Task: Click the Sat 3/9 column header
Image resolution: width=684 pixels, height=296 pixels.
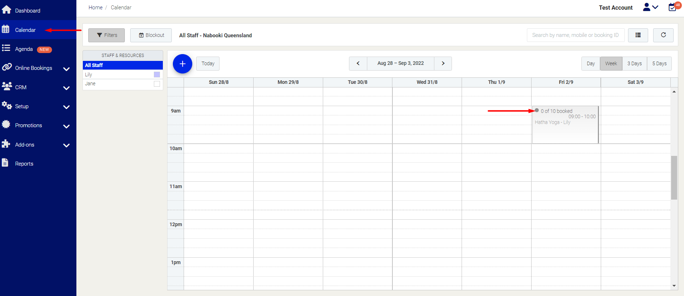Action: pos(636,82)
